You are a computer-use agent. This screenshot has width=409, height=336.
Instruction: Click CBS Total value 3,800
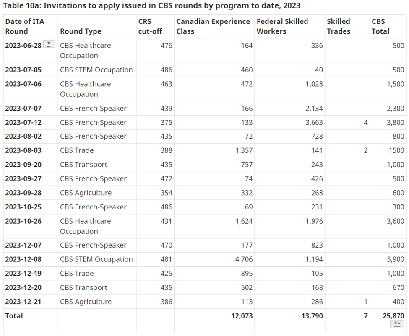tap(396, 122)
